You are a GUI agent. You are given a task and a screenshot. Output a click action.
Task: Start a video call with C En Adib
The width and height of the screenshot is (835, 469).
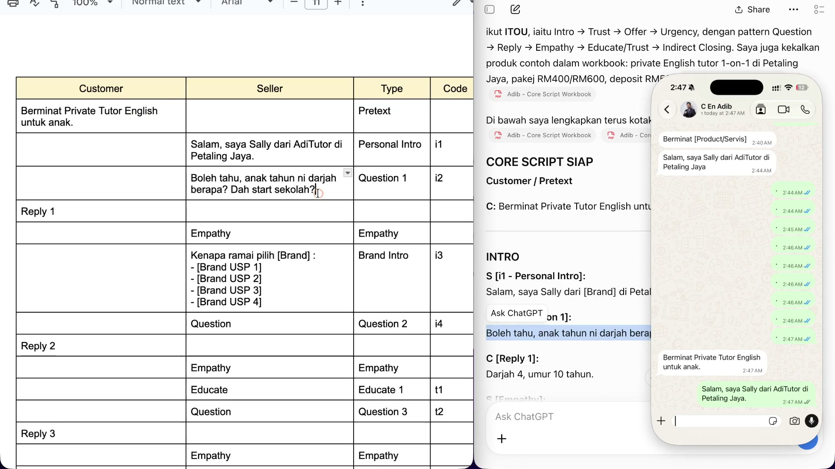pyautogui.click(x=783, y=109)
